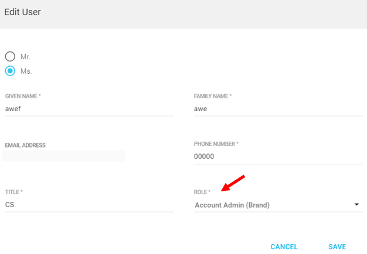Click the blank Email Address field
This screenshot has height=254, width=367.
click(64, 156)
